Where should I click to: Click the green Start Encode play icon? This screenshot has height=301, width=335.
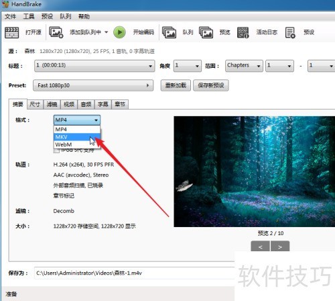(x=119, y=32)
